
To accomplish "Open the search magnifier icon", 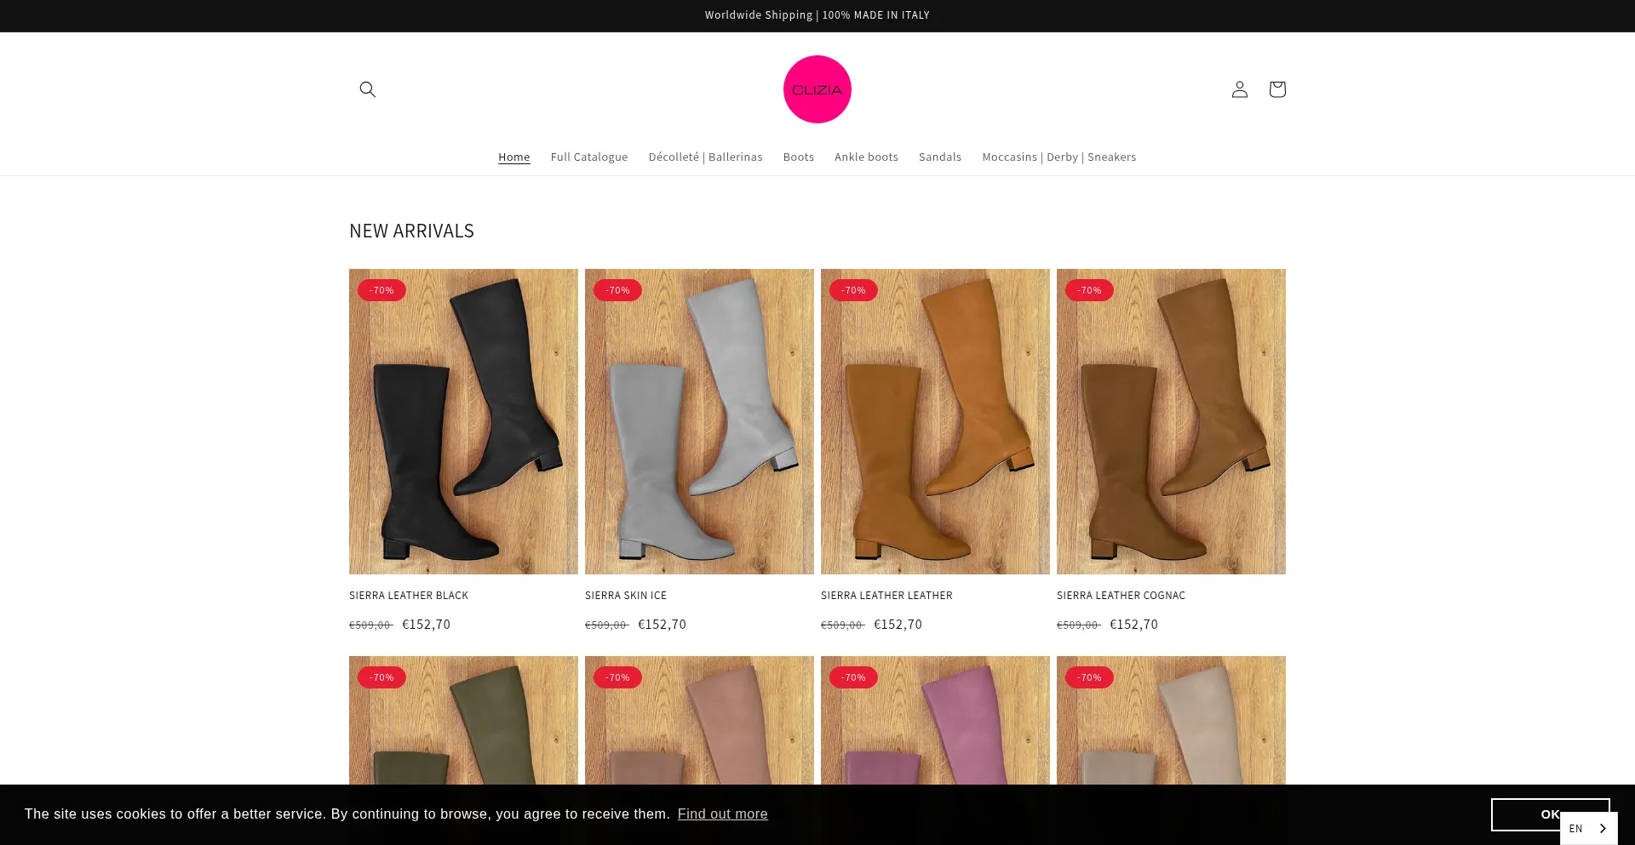I will pos(367,89).
